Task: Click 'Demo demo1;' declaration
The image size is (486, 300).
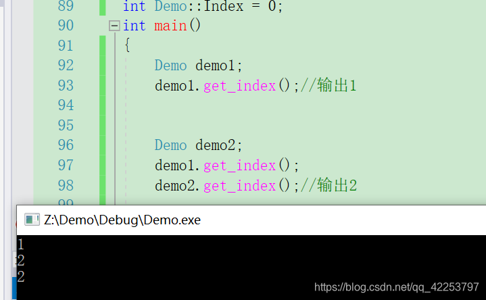Action: coord(198,66)
